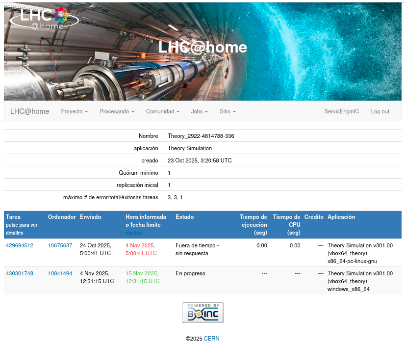Expand the Proyecto dropdown menu
405x345 pixels.
[x=74, y=111]
